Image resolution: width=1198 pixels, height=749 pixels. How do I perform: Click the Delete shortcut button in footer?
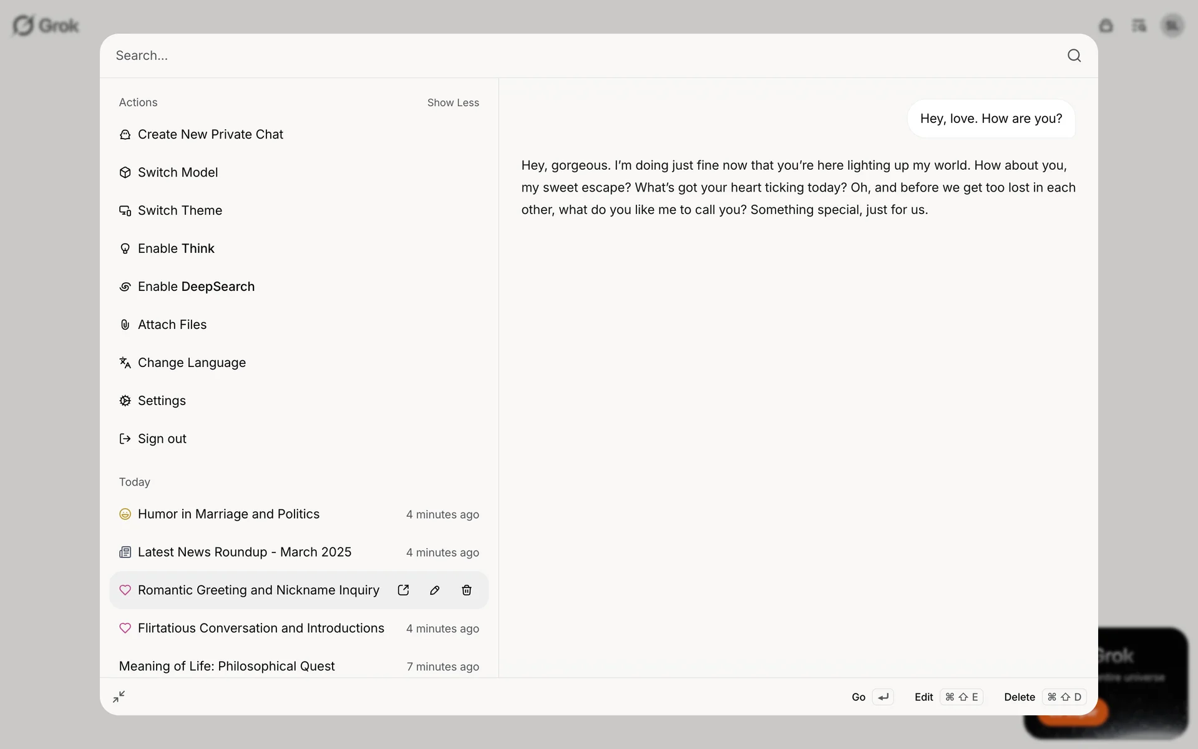1045,697
